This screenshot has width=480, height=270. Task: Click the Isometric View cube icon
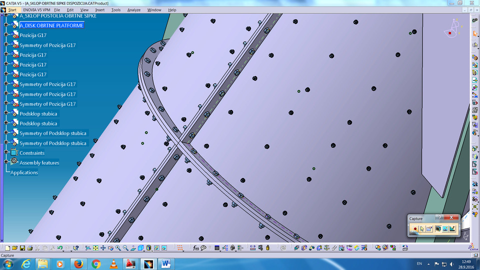(x=140, y=248)
